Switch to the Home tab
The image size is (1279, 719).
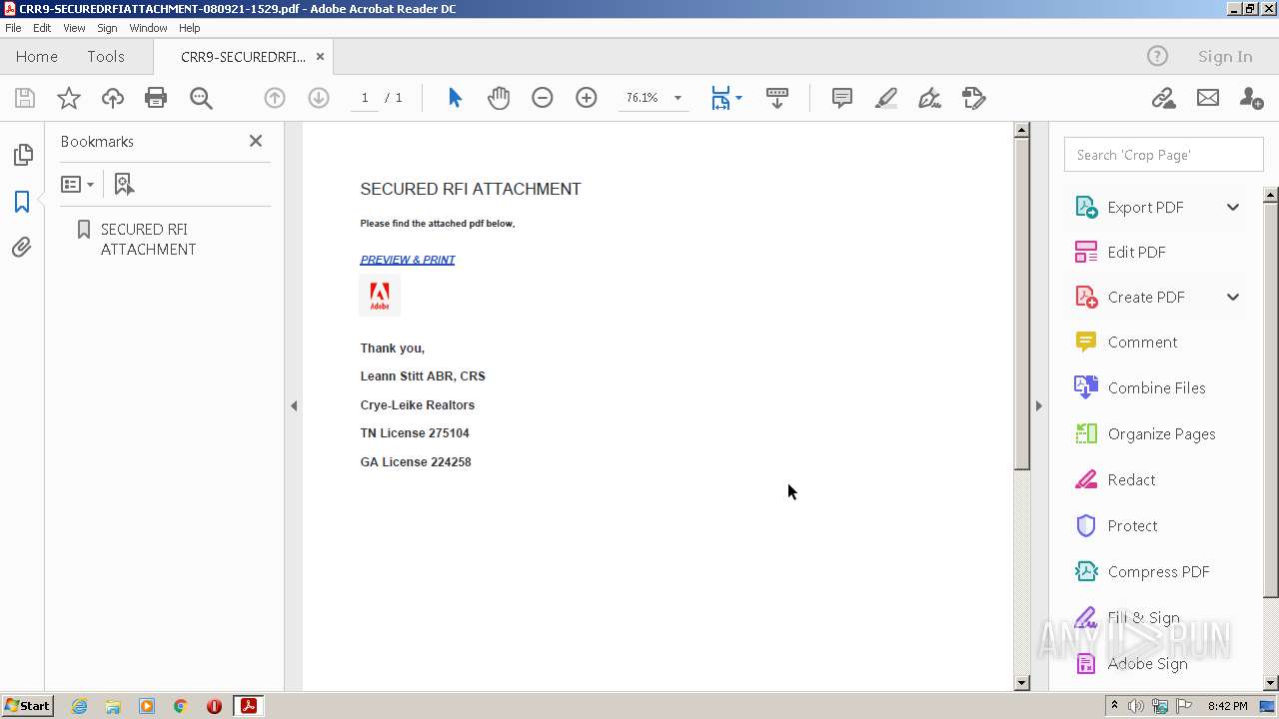pos(37,57)
